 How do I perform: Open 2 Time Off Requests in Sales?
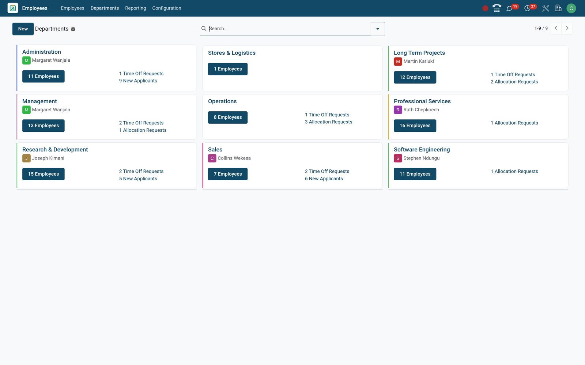pyautogui.click(x=327, y=171)
